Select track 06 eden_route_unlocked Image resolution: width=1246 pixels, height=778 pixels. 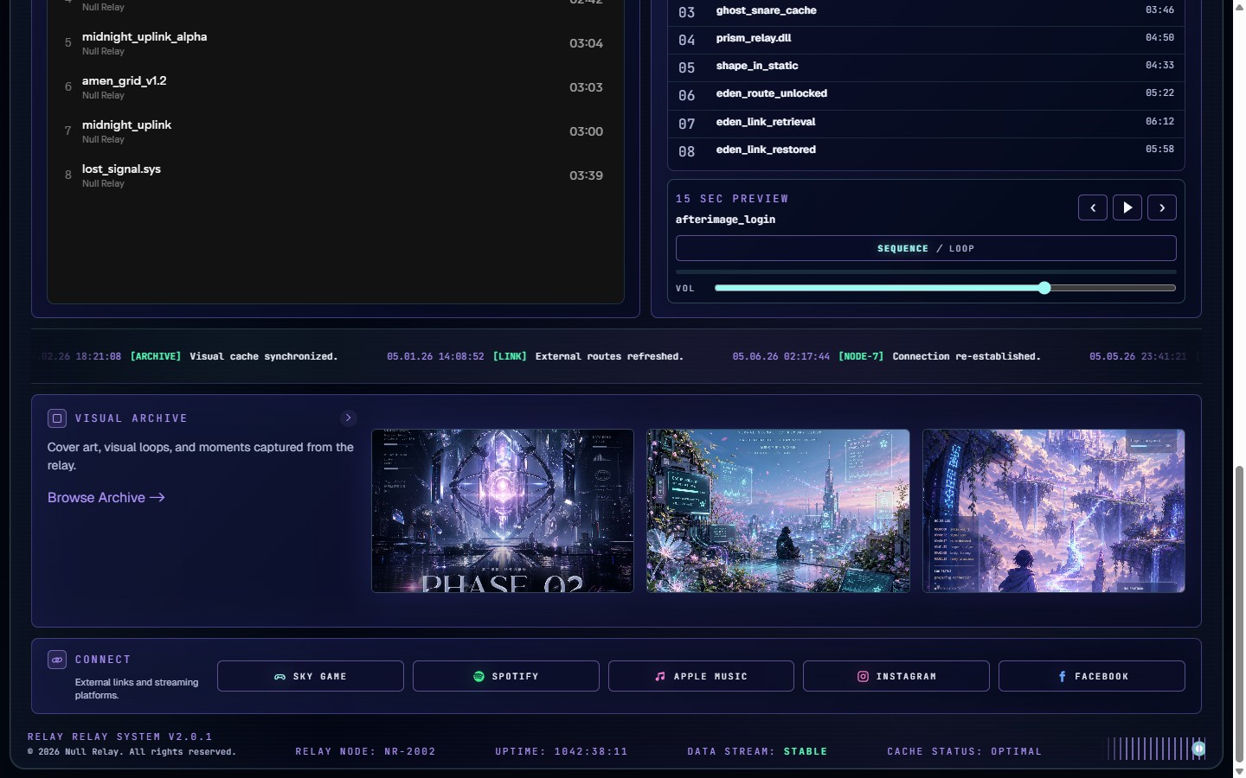pyautogui.click(x=926, y=94)
